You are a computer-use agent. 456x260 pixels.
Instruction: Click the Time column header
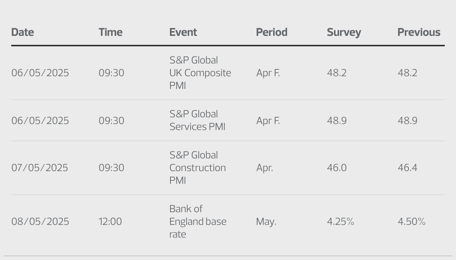[110, 32]
